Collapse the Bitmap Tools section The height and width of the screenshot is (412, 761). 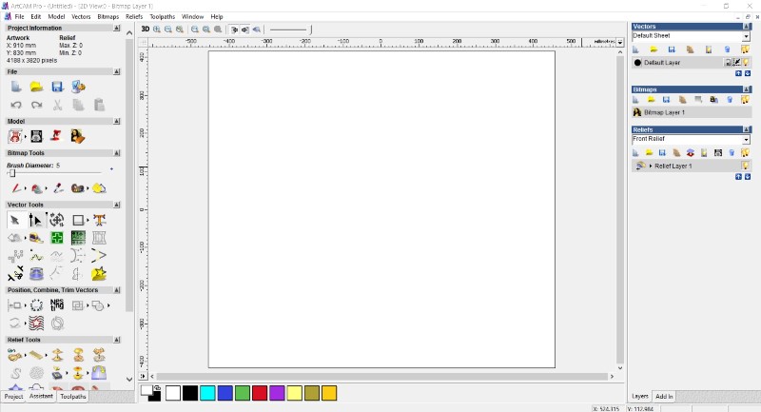[116, 153]
